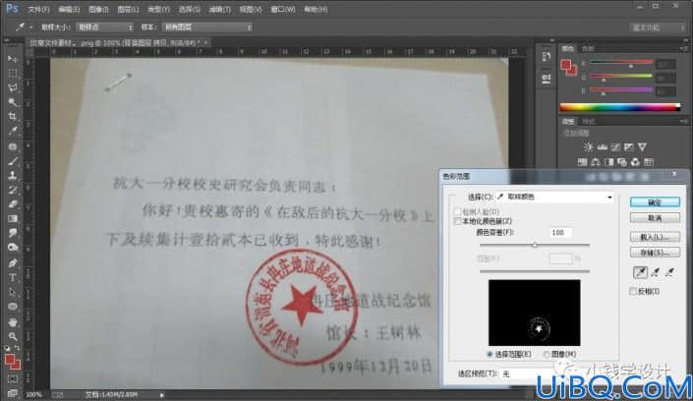Select the Quick Selection tool

(x=13, y=102)
